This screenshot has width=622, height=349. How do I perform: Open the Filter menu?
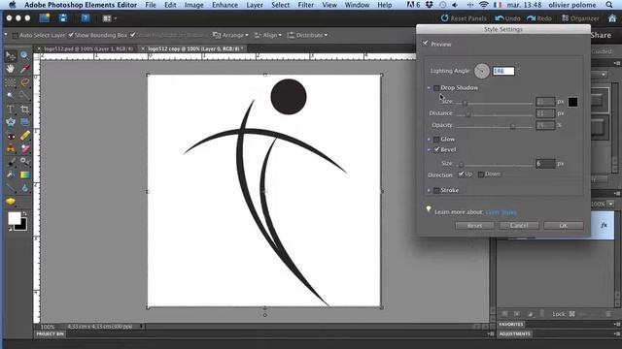click(305, 5)
